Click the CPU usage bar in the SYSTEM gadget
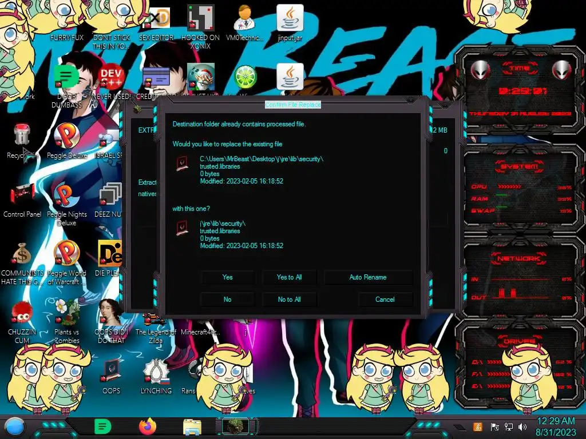 point(509,186)
